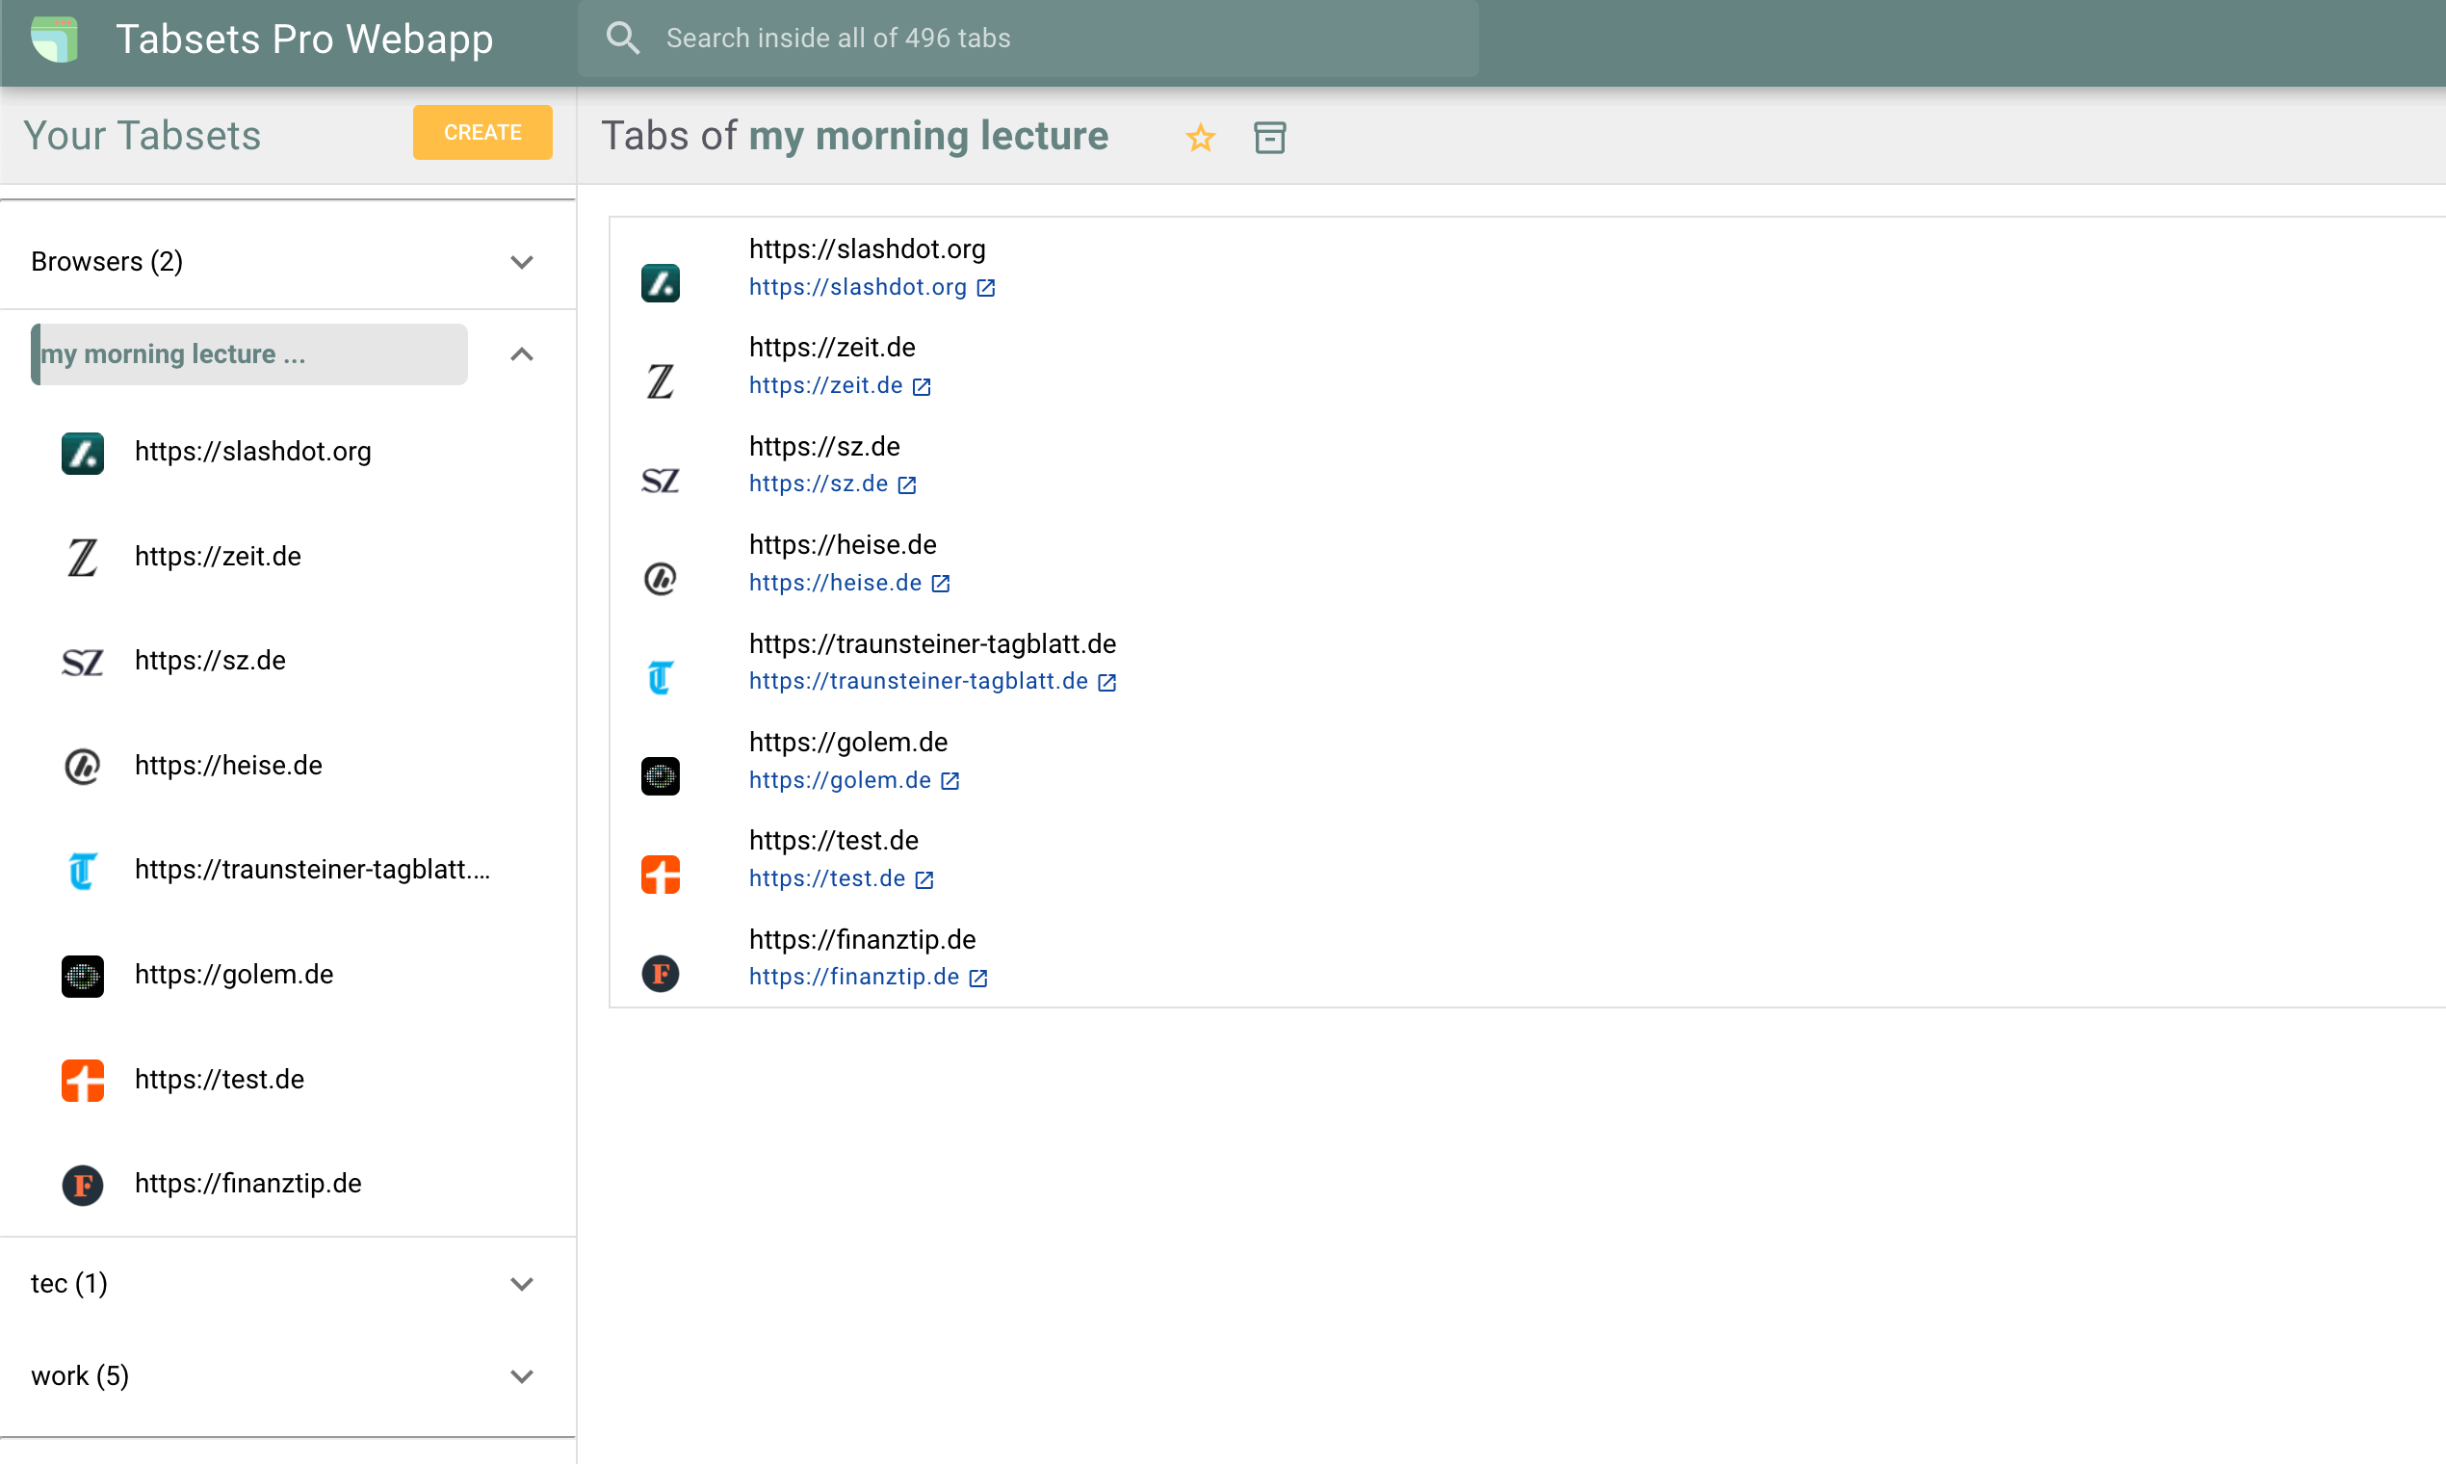2446x1464 pixels.
Task: Open blue https://zeit.de link
Action: coord(825,385)
